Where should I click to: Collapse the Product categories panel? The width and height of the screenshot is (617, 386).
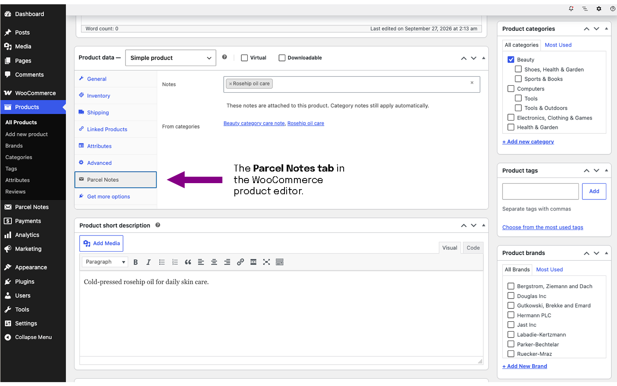pyautogui.click(x=606, y=29)
